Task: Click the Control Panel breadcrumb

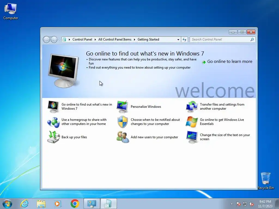Action: coord(82,39)
